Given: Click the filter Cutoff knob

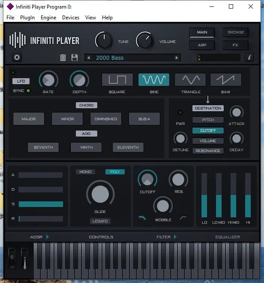Looking at the screenshot, I should (x=147, y=180).
